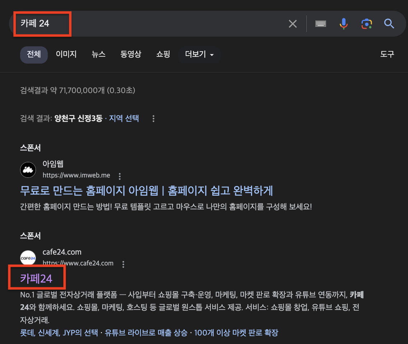
Task: Open the 롯데, 신세계, JYP의 선택 sitelink
Action: 59,333
